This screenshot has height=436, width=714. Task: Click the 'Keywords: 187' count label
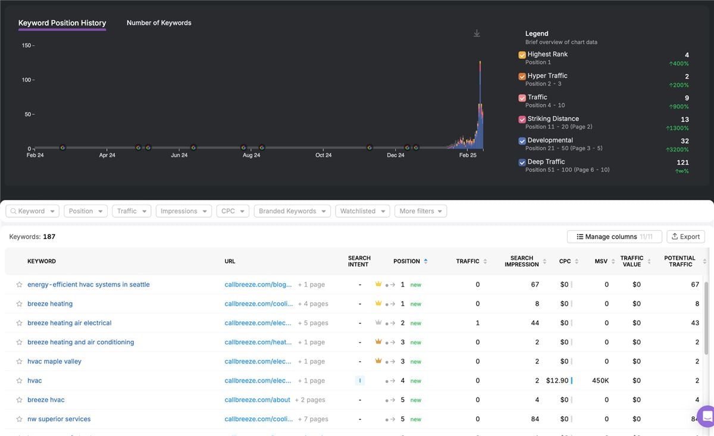(32, 237)
